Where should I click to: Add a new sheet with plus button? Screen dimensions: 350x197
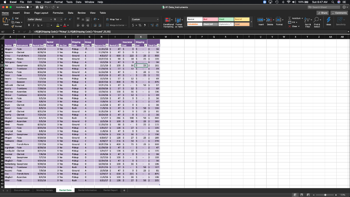click(x=124, y=190)
